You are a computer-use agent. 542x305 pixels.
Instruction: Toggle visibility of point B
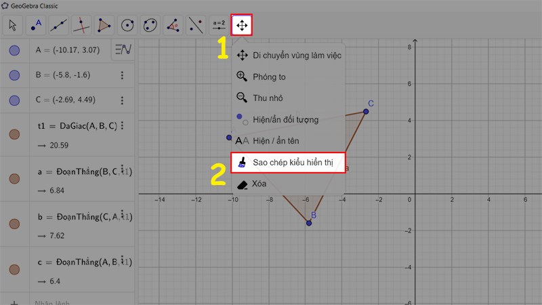click(14, 75)
